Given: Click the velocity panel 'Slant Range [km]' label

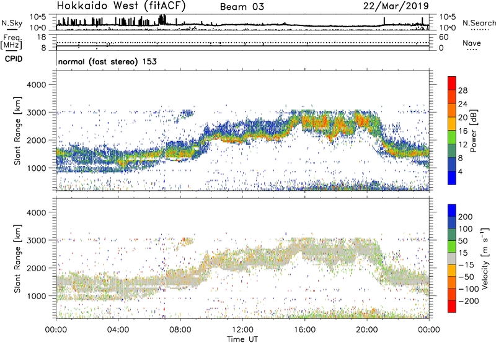Looking at the screenshot, I should pyautogui.click(x=17, y=258).
